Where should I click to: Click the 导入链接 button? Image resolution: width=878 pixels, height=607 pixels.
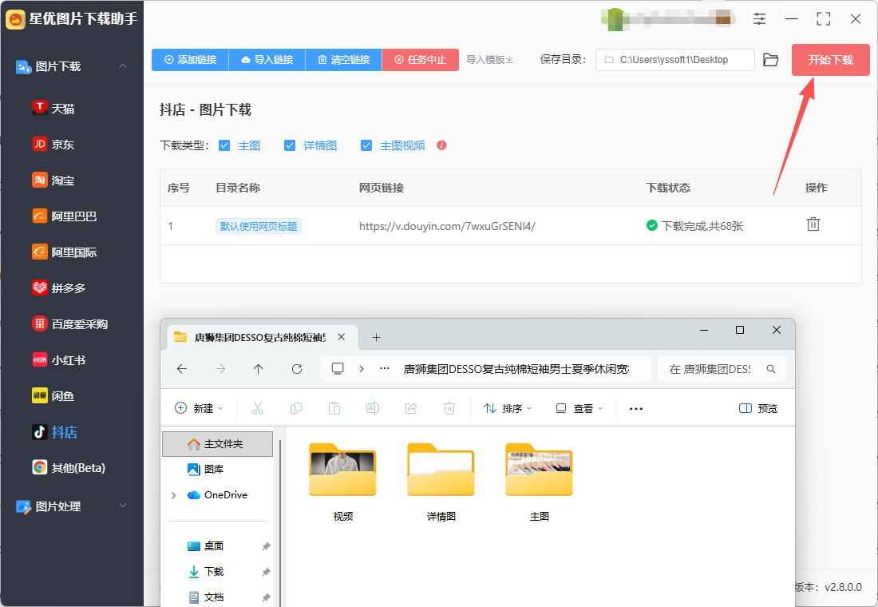coord(267,59)
